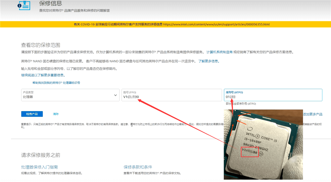Image resolution: width=331 pixels, height=182 pixels.
Task: Follow the 了解更多信息 link about NAND SSDs
Action: tap(209, 61)
